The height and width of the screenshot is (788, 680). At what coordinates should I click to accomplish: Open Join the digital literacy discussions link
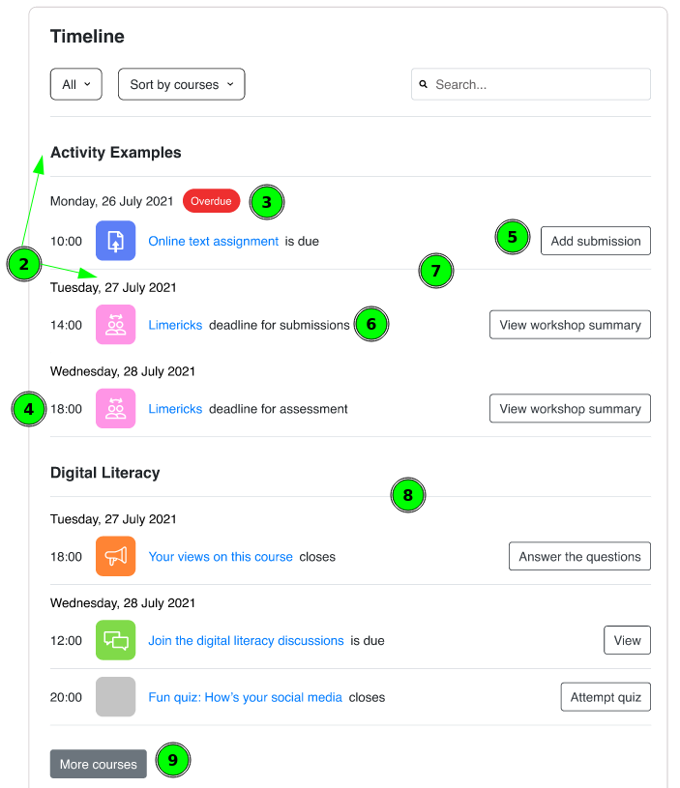pos(246,641)
